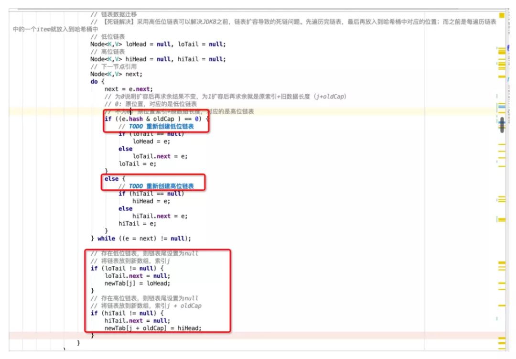The width and height of the screenshot is (516, 359).
Task: Click the 'newTab[j] = loHead;' statement
Action: tap(137, 283)
